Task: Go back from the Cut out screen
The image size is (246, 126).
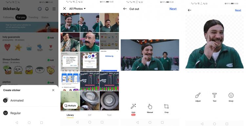Action: click(x=125, y=9)
